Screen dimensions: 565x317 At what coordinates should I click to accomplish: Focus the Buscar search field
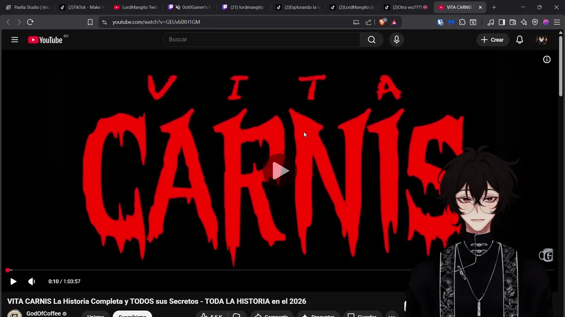[x=261, y=40]
